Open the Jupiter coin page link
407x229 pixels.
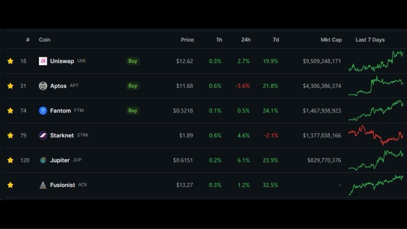point(60,160)
